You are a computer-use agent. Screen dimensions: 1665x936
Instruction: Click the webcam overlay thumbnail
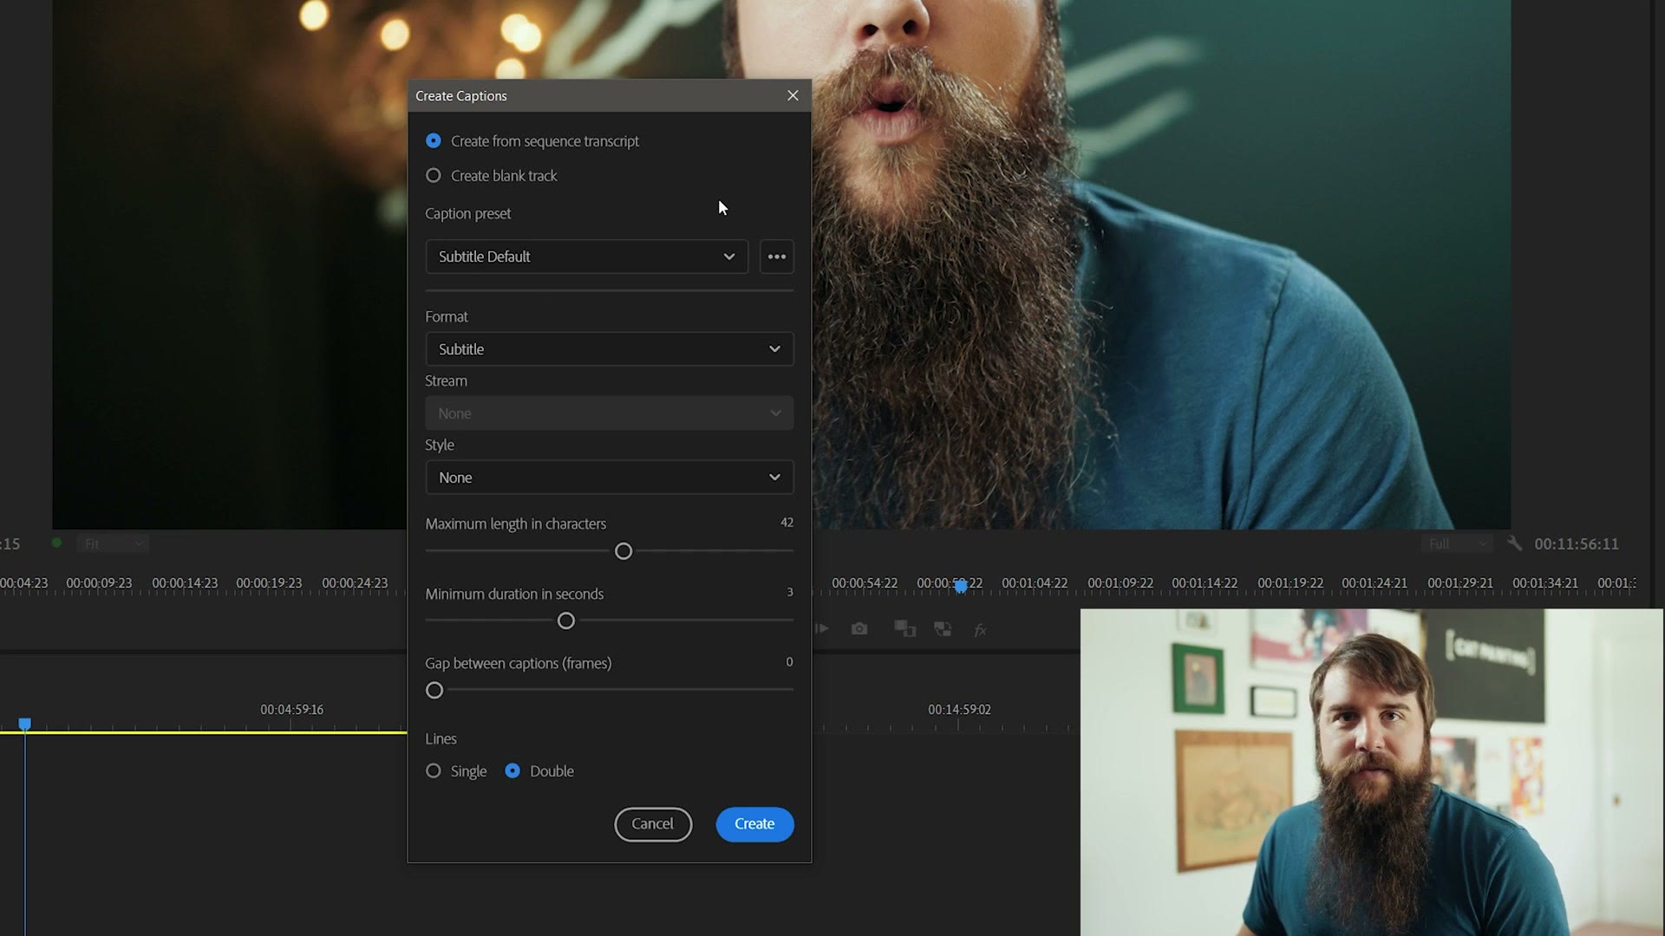coord(1372,772)
